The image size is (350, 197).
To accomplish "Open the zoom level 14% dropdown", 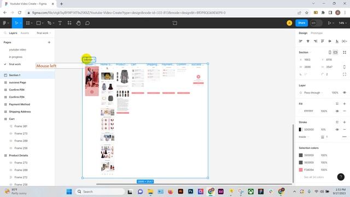I will [343, 23].
